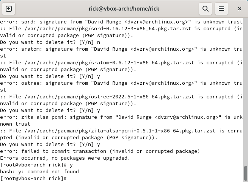Click the vertical scrollbar thumb
Viewport: 248px width, 182px height.
(x=246, y=173)
